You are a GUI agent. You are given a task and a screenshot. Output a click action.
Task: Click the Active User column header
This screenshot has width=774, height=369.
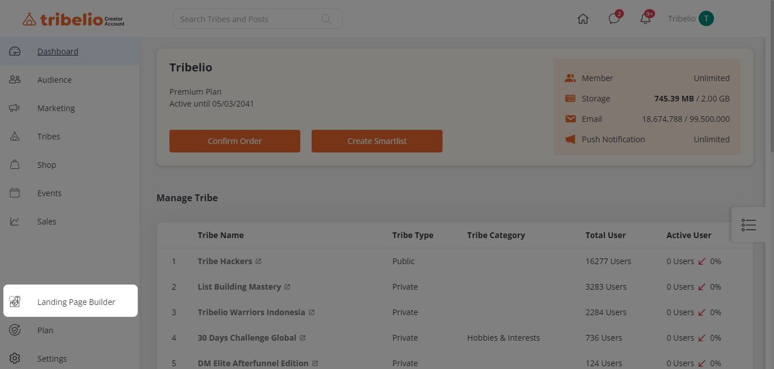(x=689, y=235)
